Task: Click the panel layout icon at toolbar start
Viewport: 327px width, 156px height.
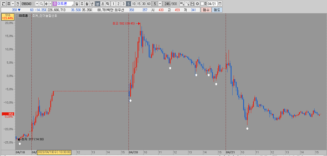Action: click(3, 4)
